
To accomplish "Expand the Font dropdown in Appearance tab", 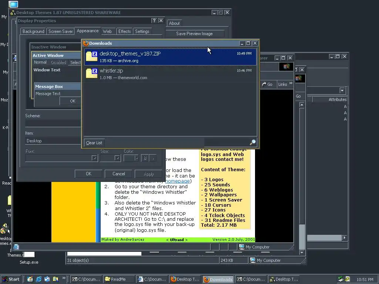I will [94, 158].
